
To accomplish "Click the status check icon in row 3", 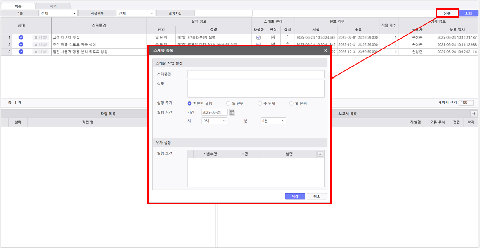I will click(x=21, y=52).
